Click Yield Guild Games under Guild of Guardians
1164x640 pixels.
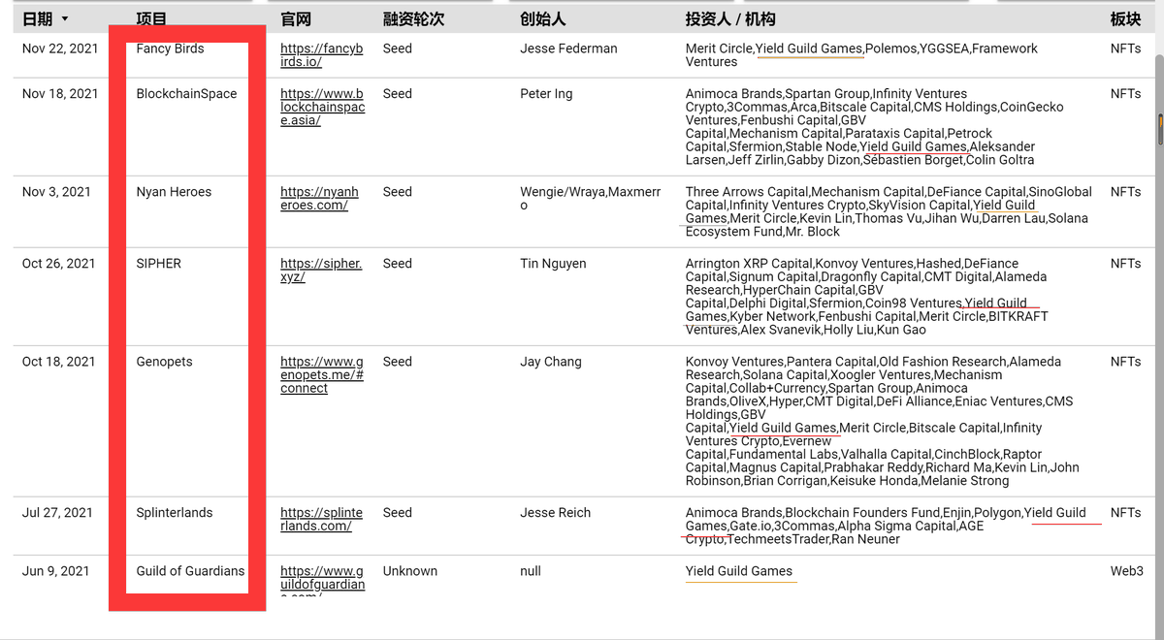pyautogui.click(x=740, y=571)
